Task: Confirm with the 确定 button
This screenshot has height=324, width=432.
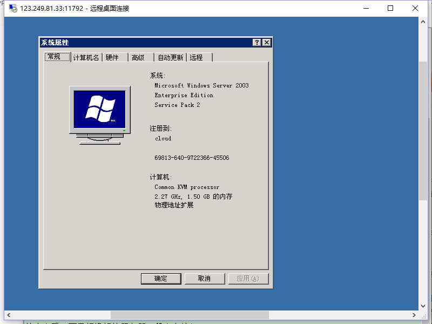Action: [161, 279]
